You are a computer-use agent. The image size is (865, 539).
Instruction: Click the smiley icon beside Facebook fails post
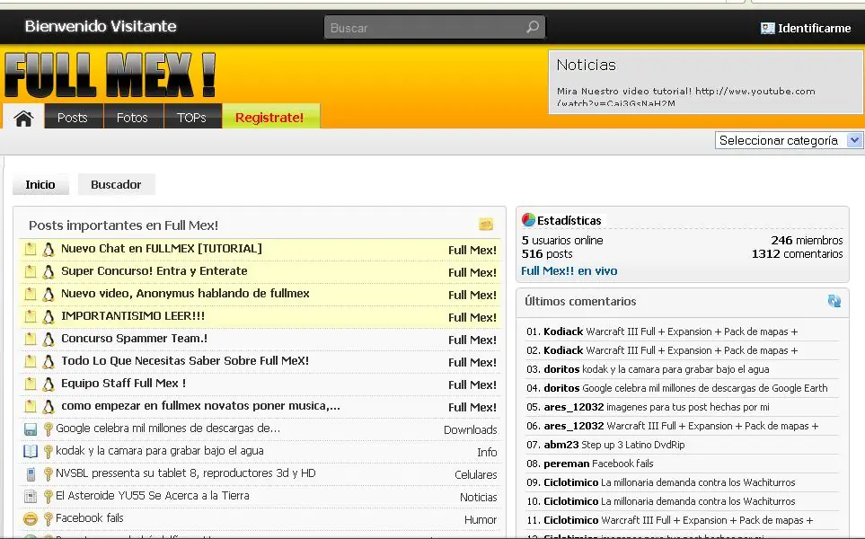coord(31,518)
